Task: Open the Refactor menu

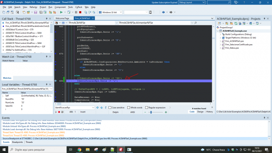Action: tap(33, 7)
